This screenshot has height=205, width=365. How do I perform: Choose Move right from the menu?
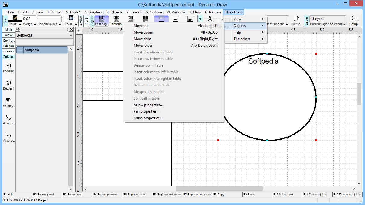(x=173, y=39)
